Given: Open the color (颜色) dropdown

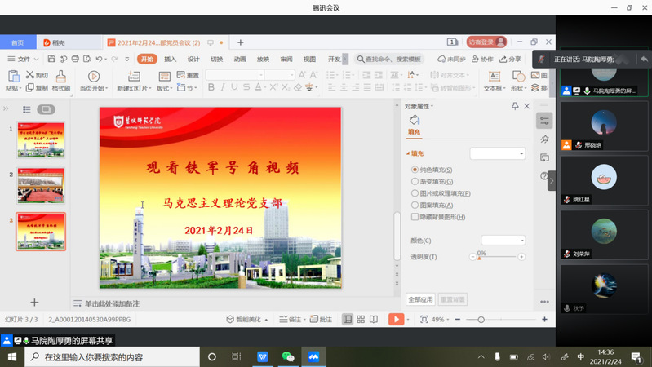Looking at the screenshot, I should [503, 241].
